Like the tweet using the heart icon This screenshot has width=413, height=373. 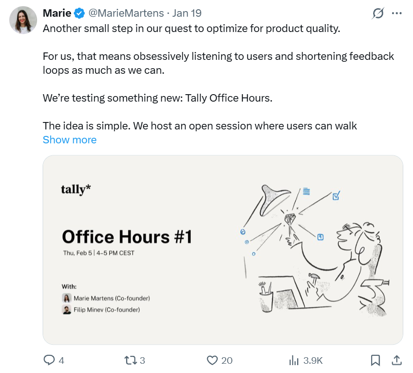(213, 360)
